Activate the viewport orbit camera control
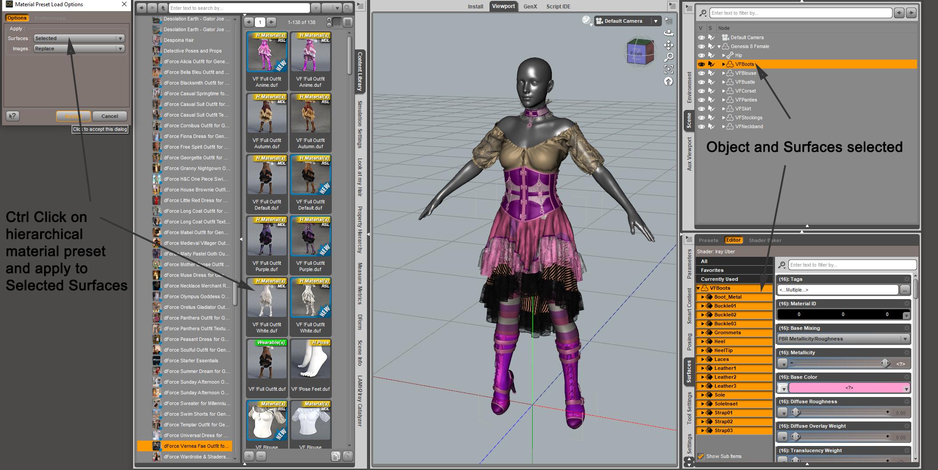Screen dimensions: 938x470 (x=669, y=33)
